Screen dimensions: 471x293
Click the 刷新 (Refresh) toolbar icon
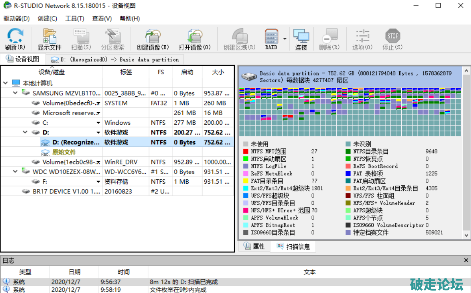[15, 37]
